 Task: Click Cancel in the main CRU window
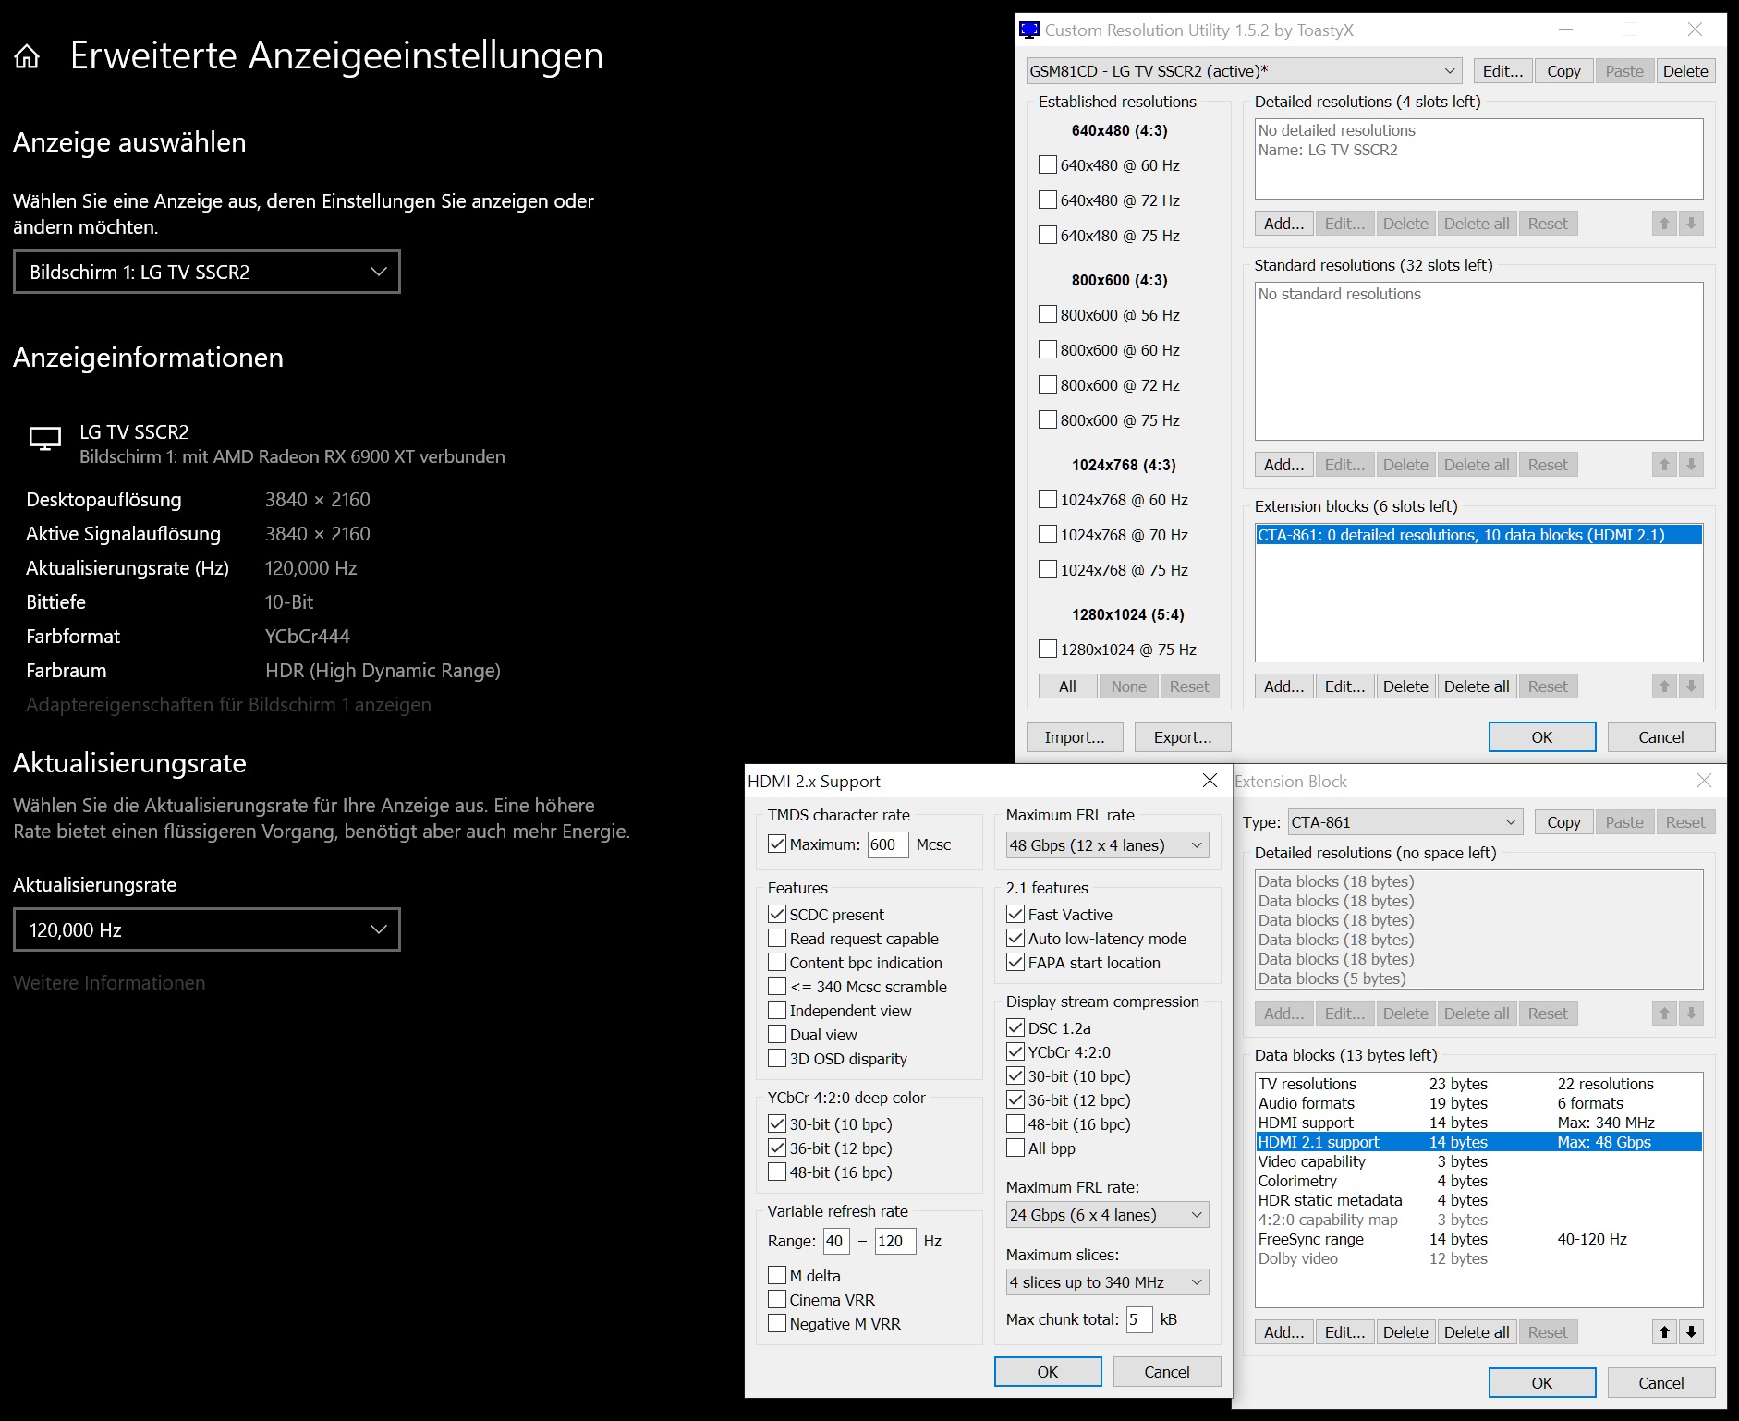pyautogui.click(x=1661, y=736)
